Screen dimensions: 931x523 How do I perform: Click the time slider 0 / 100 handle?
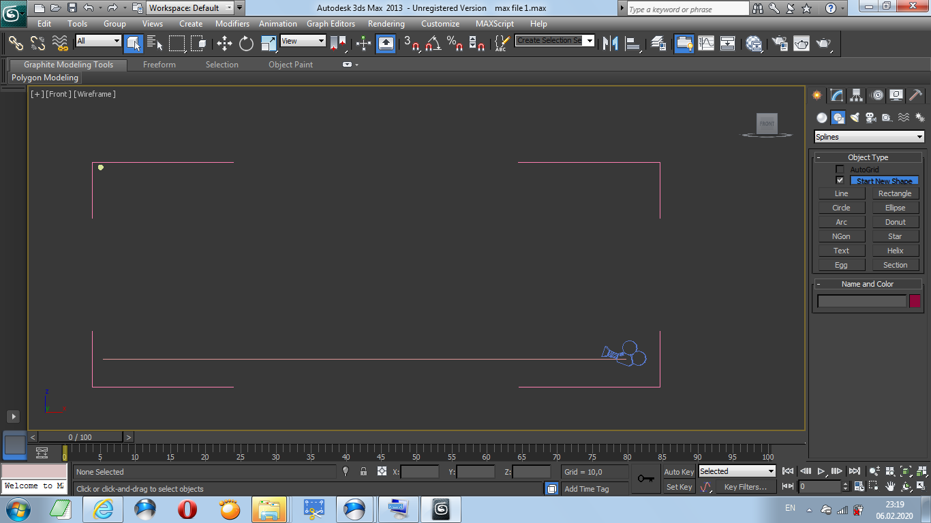(x=80, y=437)
